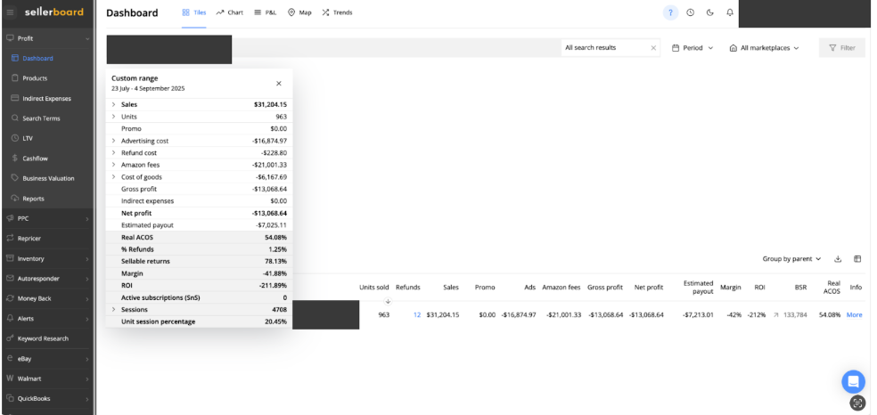
Task: Open the Period dropdown
Action: tap(693, 48)
